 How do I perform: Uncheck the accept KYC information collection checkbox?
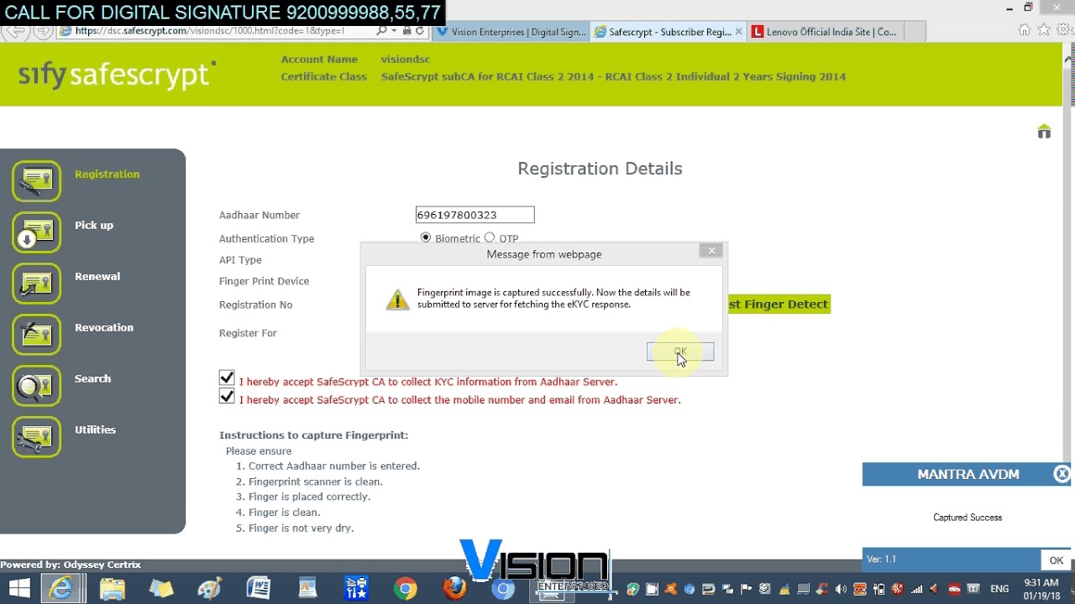pos(227,377)
